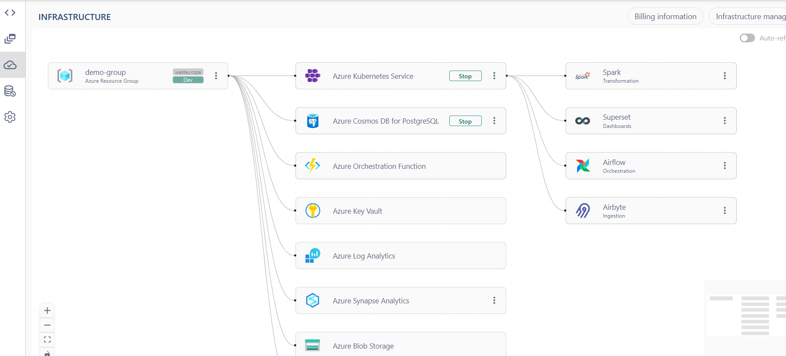Click the Spark Transformation subtitle
The height and width of the screenshot is (356, 786).
point(621,81)
